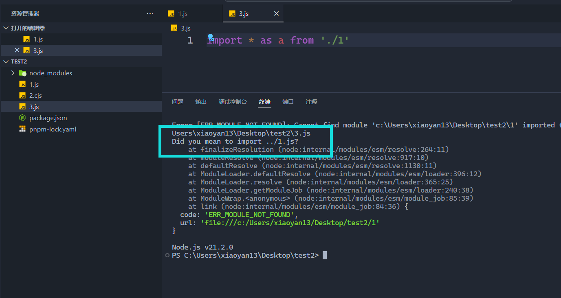Click the node_modules folder icon

click(22, 73)
